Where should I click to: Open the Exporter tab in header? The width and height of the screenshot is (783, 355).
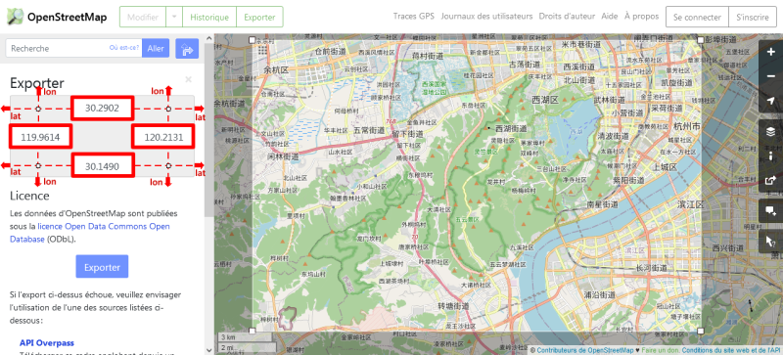[259, 17]
